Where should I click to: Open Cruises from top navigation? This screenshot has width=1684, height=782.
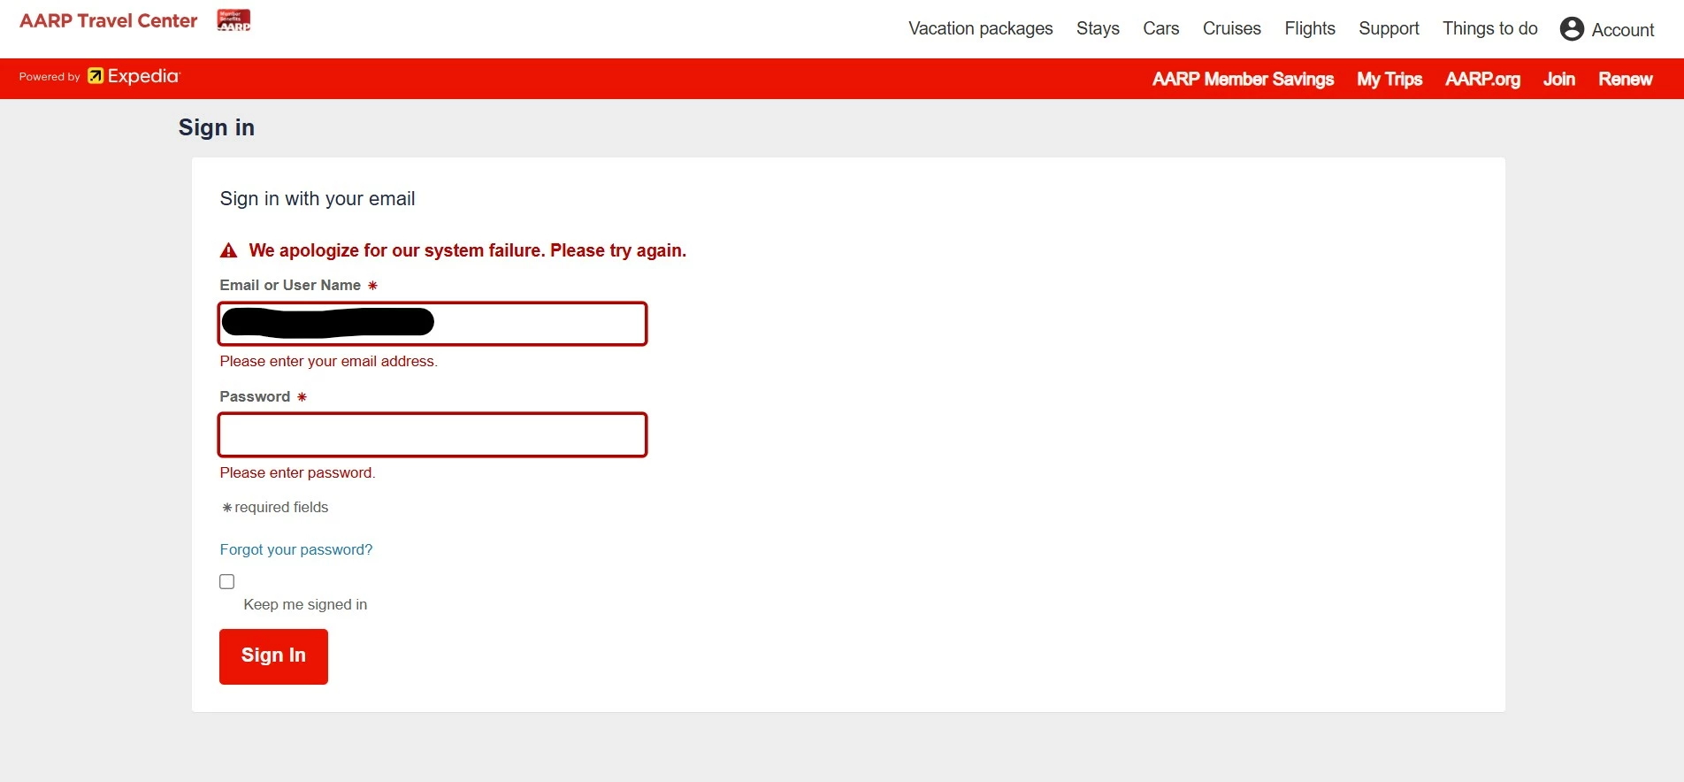[1231, 28]
